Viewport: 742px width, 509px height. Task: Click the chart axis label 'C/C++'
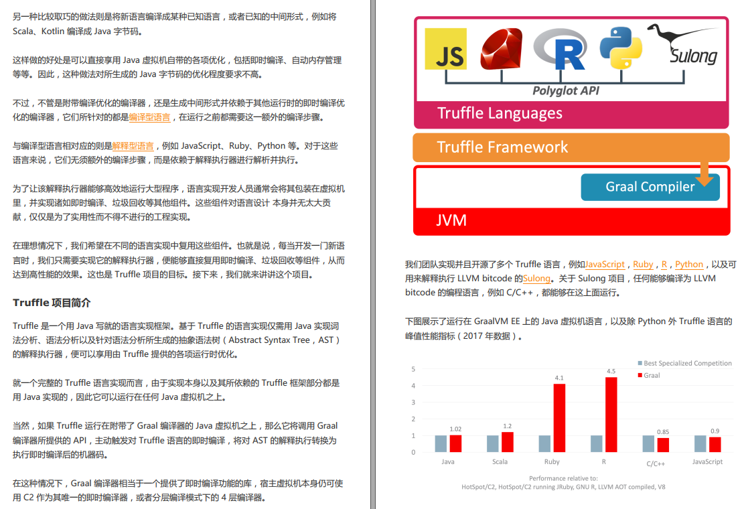[x=656, y=463]
